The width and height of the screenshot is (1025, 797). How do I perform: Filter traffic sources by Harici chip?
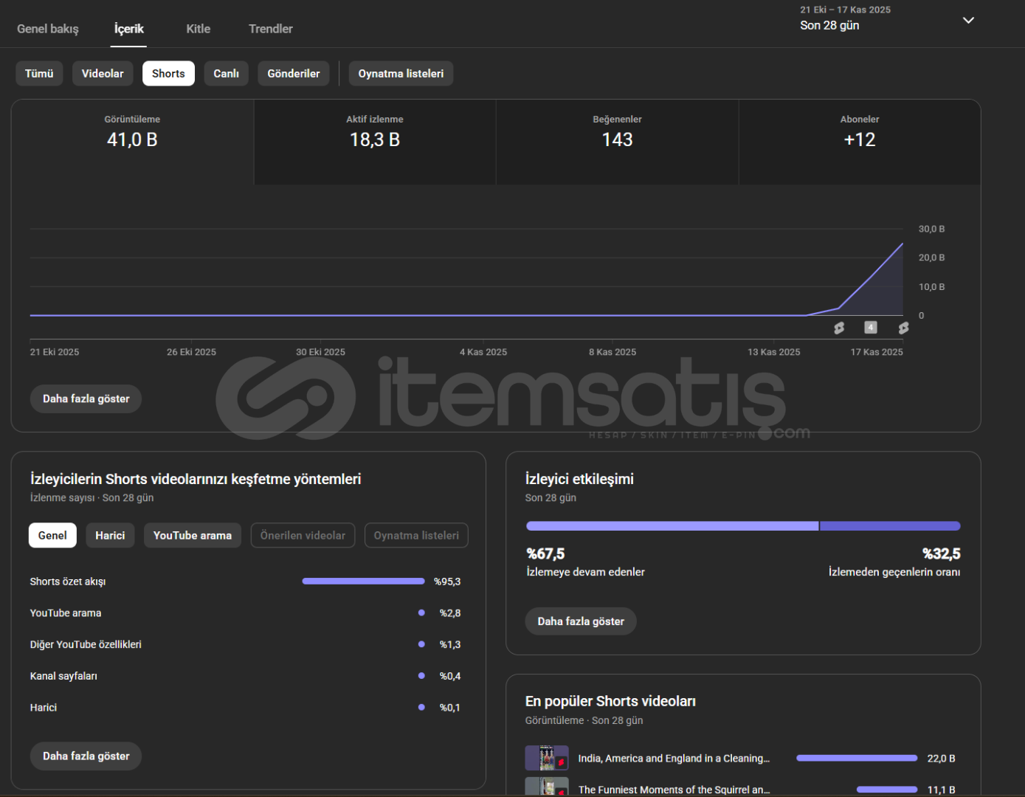pyautogui.click(x=110, y=536)
